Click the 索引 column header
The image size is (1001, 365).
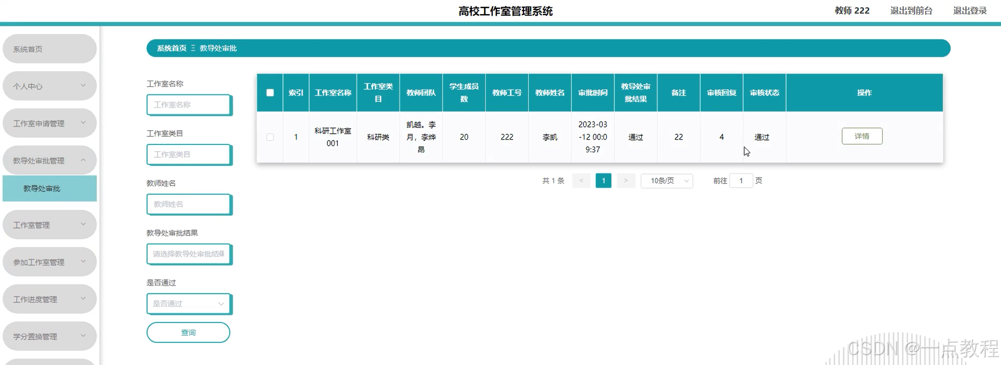point(296,93)
